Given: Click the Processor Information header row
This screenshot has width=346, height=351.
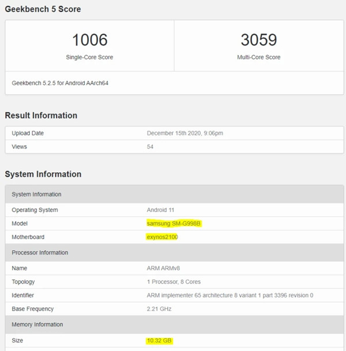Looking at the screenshot, I should click(x=175, y=252).
